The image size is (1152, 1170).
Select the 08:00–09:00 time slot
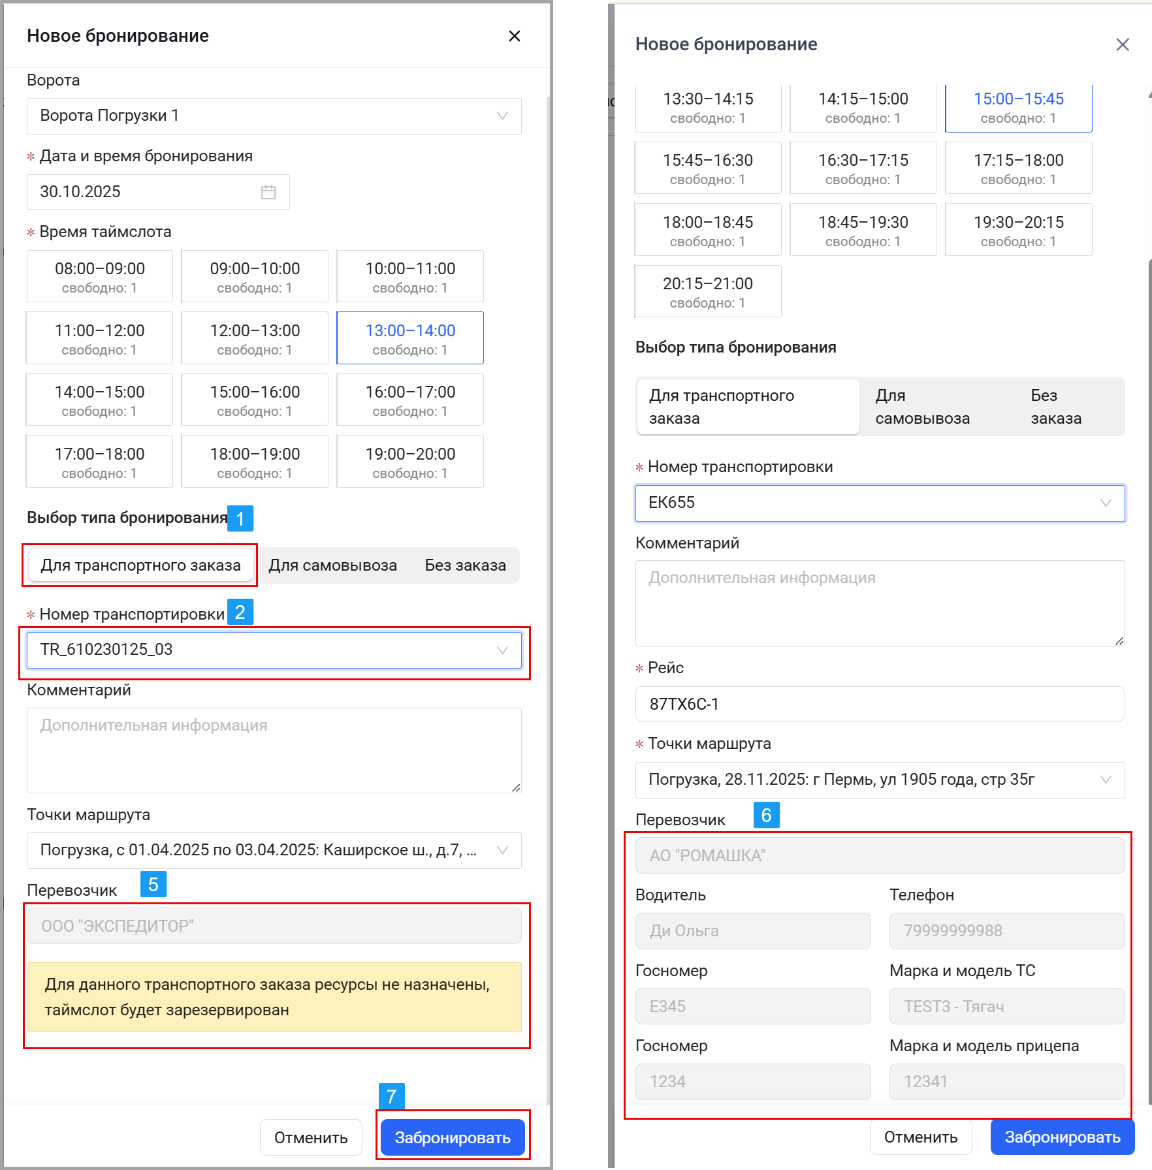(x=100, y=277)
